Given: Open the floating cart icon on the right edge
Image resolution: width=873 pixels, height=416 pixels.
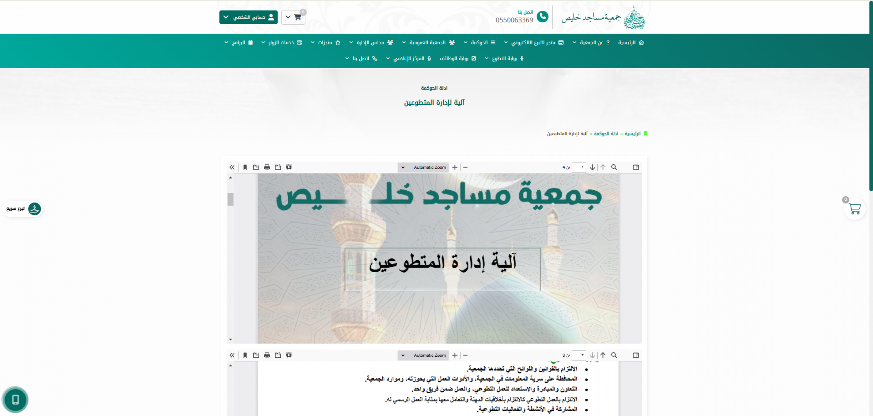Looking at the screenshot, I should click(x=855, y=209).
